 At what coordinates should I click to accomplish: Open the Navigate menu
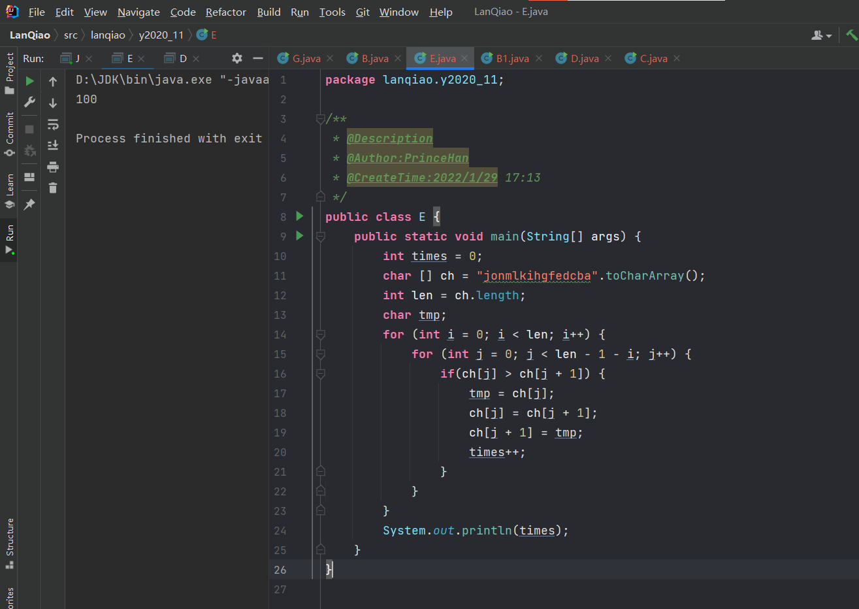point(138,12)
